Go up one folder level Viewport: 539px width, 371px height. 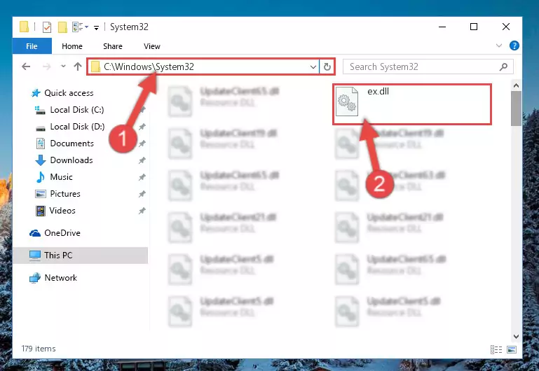[78, 66]
